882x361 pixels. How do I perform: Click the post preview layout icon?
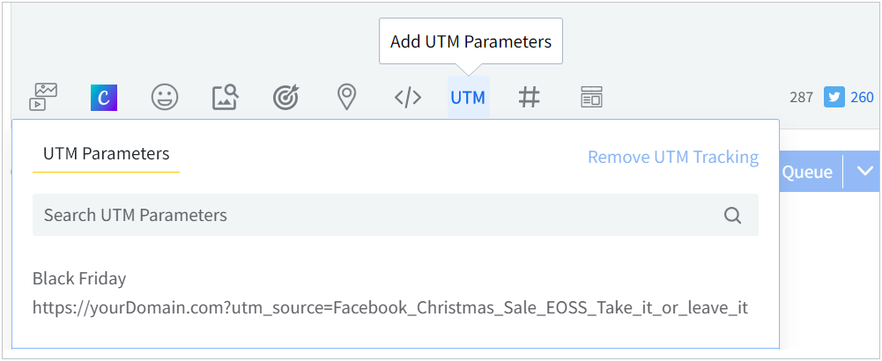tap(591, 97)
